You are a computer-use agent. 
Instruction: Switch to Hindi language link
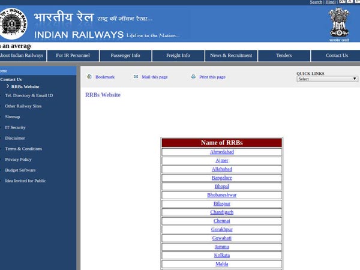(331, 2)
